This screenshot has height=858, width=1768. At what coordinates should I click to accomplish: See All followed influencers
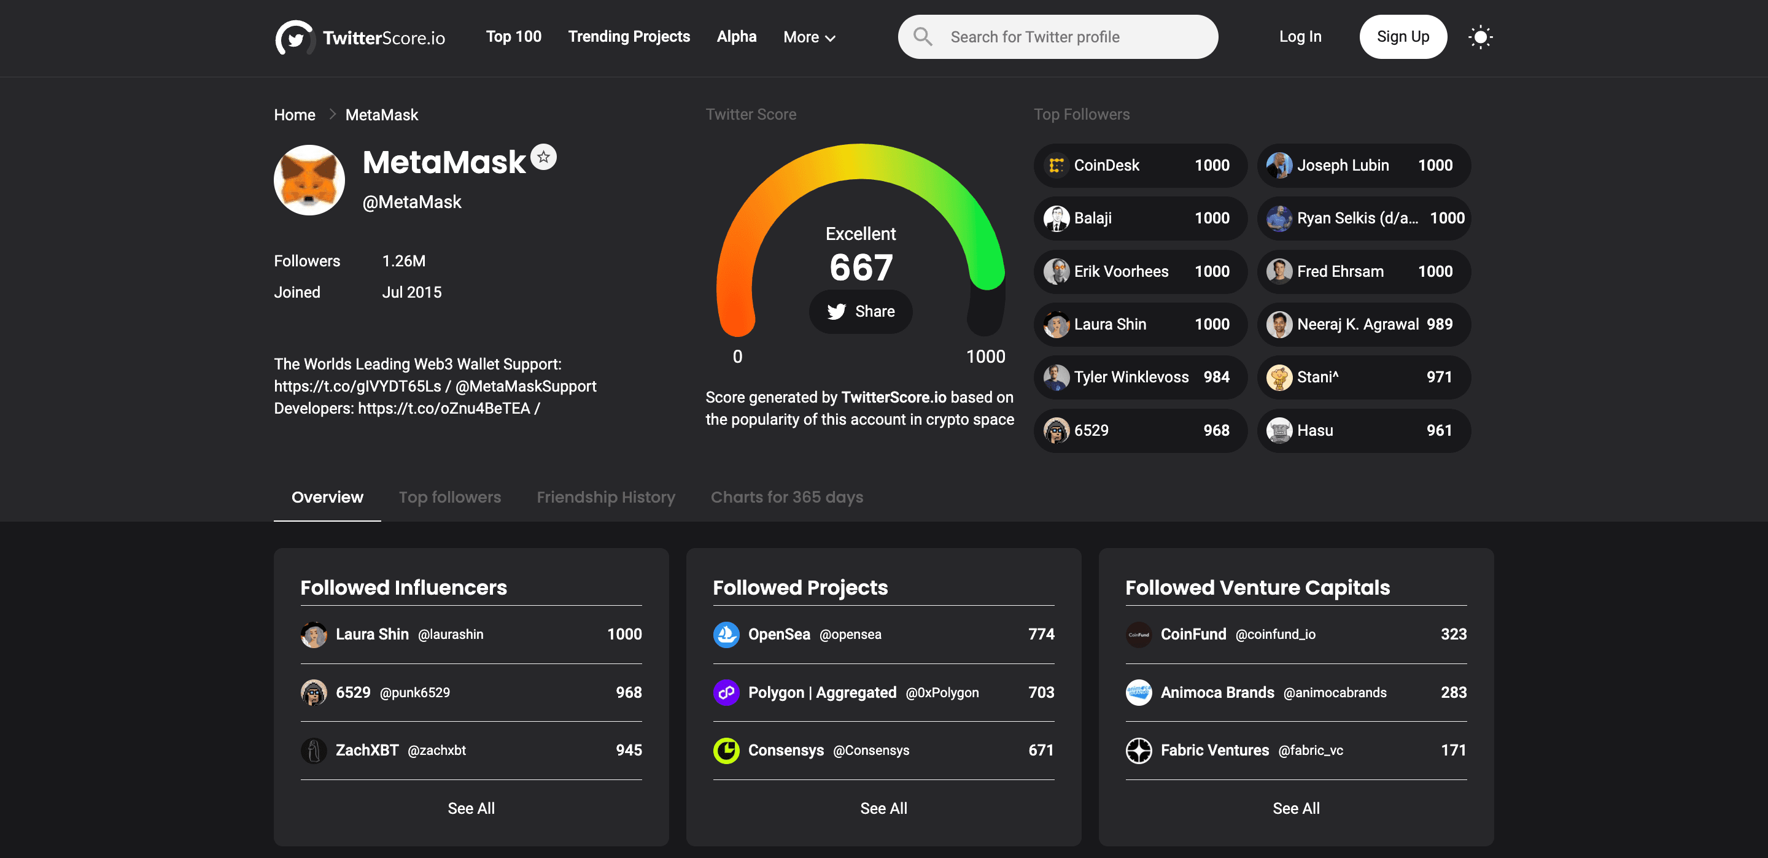point(471,808)
